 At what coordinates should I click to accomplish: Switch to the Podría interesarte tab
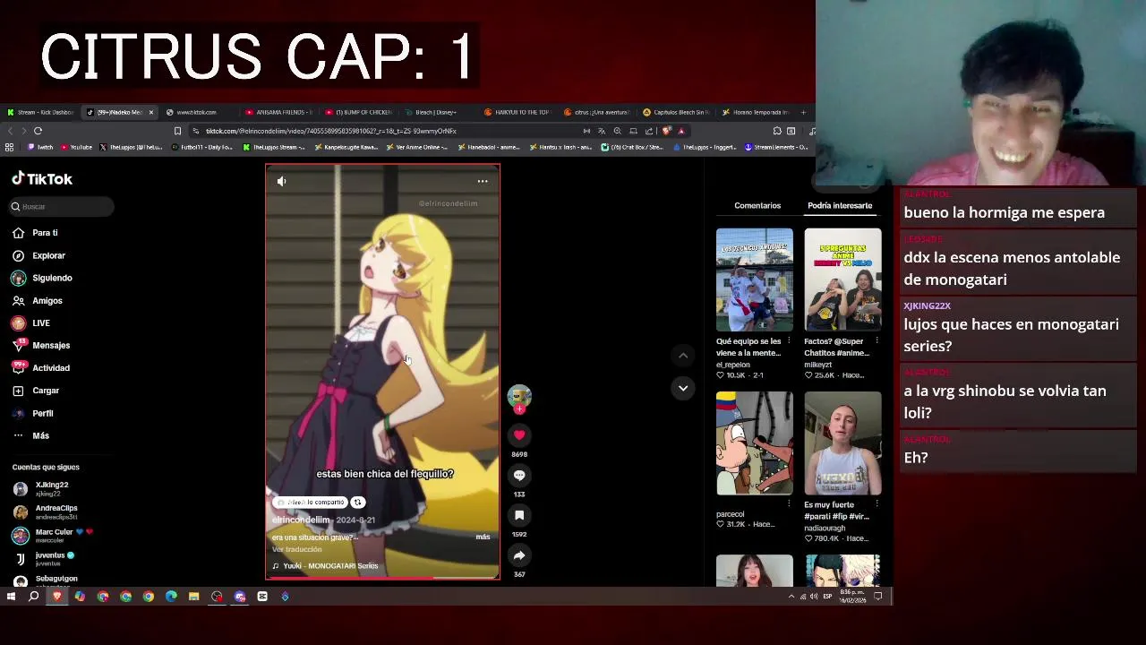click(840, 206)
